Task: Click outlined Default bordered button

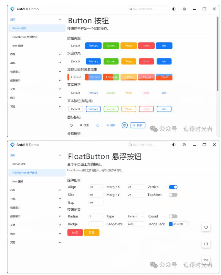Action: coord(76,109)
